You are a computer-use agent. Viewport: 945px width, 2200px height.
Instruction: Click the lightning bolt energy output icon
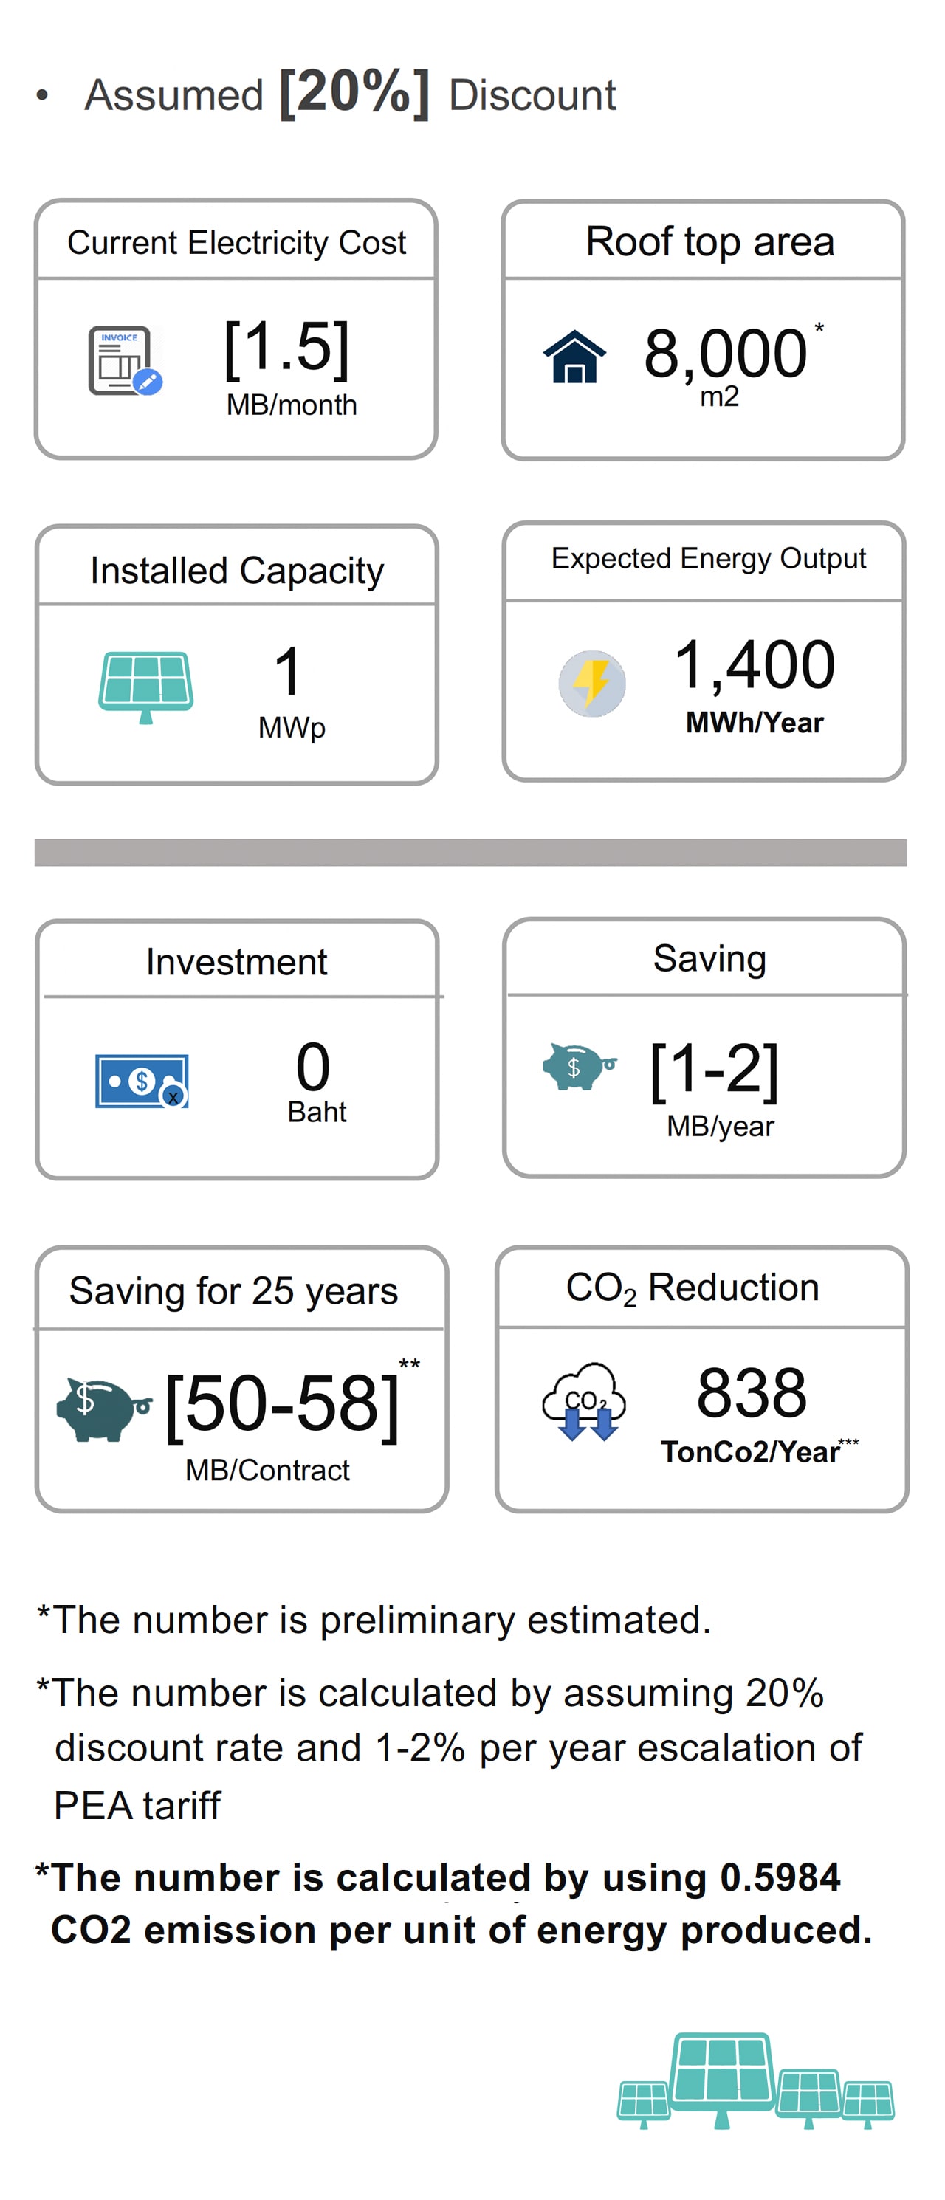click(591, 683)
